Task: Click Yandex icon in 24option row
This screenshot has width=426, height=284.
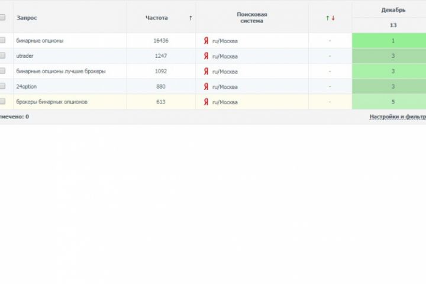Action: [x=206, y=86]
